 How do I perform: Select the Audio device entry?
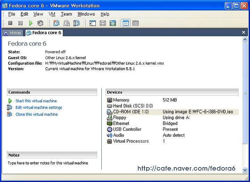pos(119,135)
